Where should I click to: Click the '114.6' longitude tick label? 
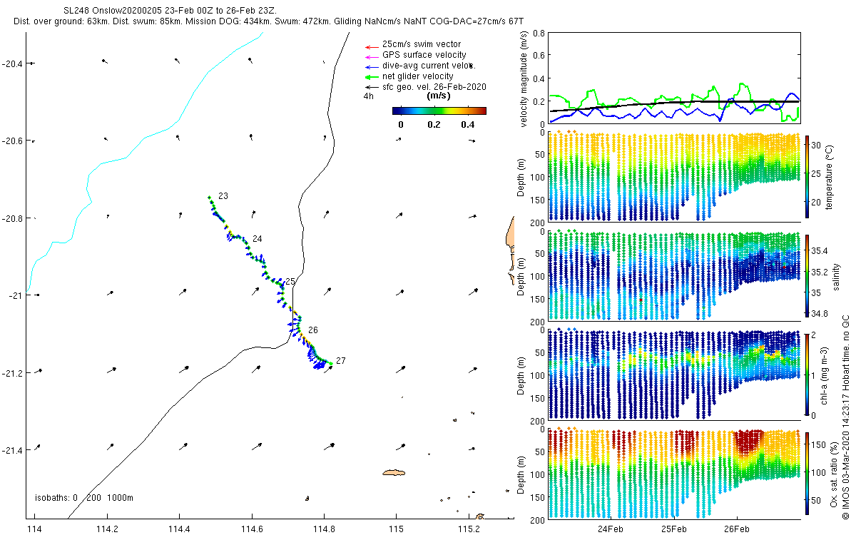click(253, 529)
